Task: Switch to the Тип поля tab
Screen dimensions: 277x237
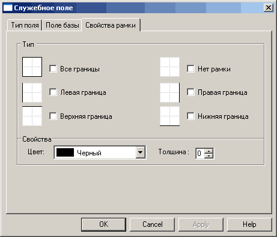Action: (25, 25)
